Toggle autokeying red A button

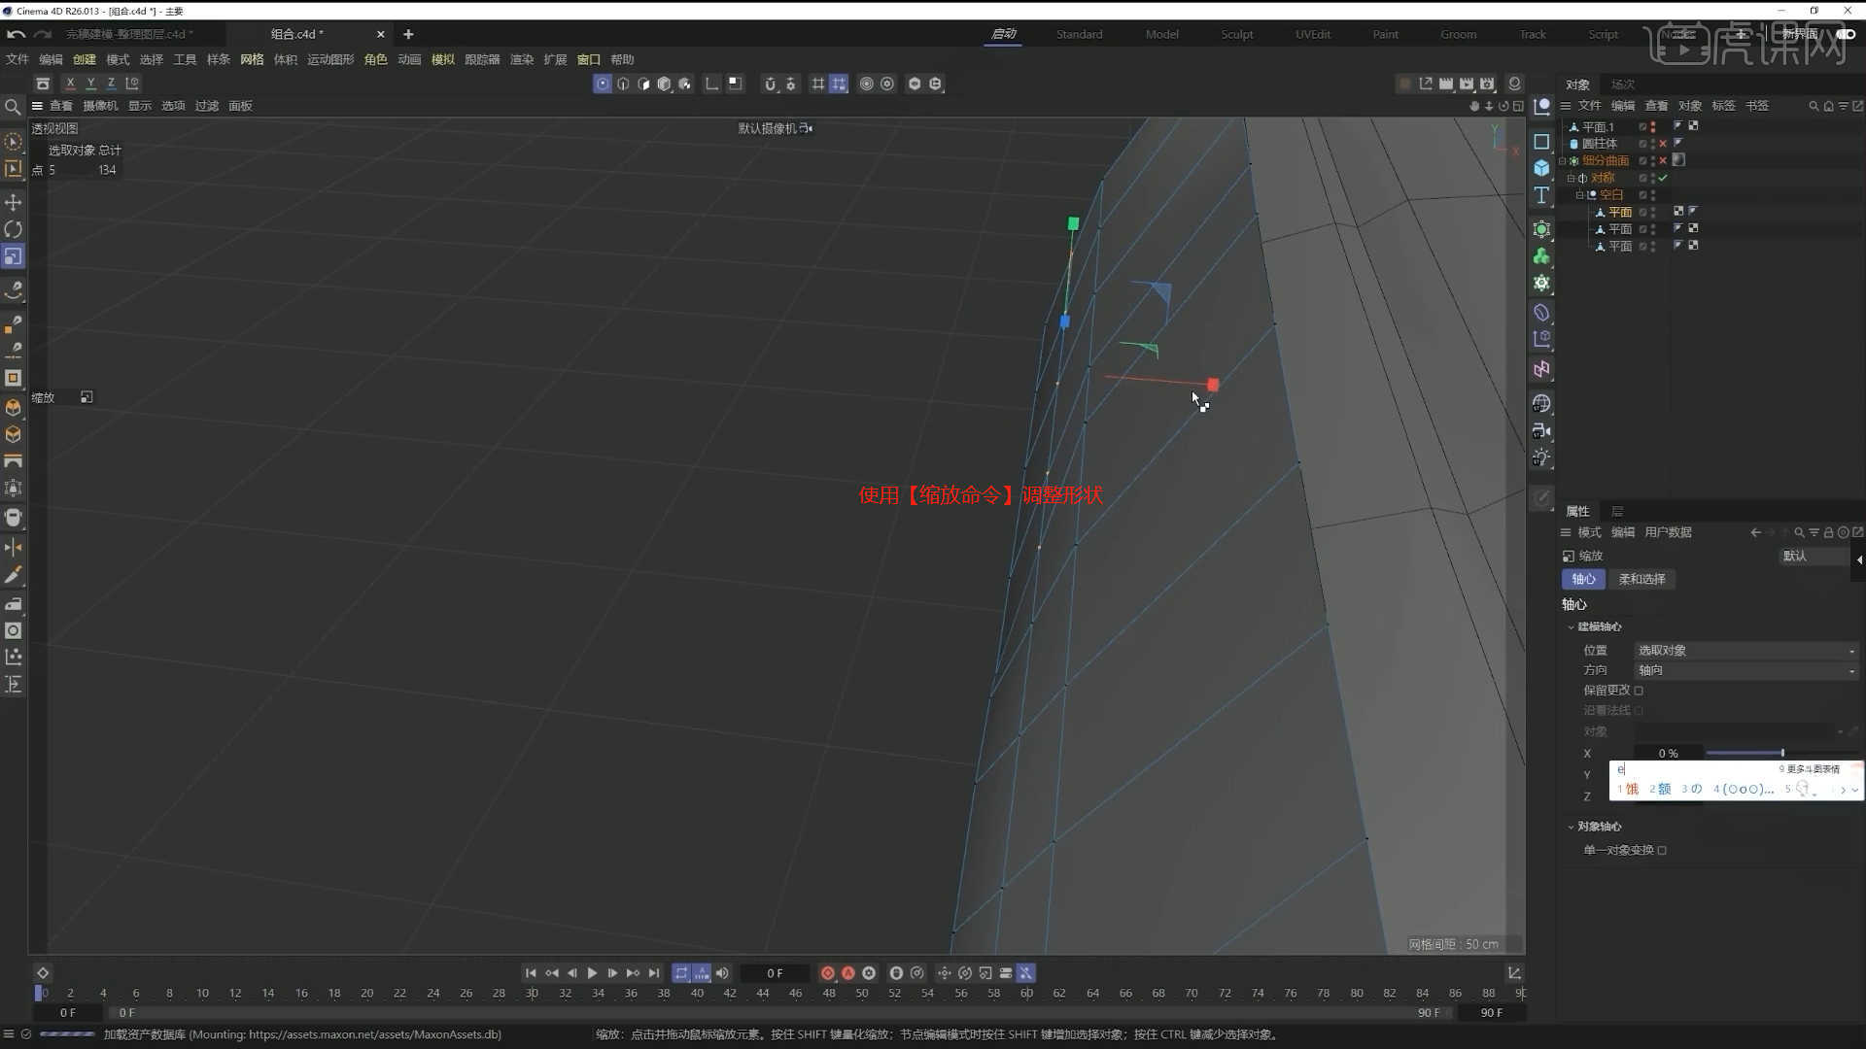coord(847,973)
